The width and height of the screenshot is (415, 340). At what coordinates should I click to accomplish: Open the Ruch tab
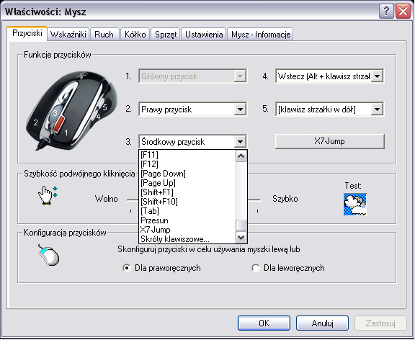(104, 35)
